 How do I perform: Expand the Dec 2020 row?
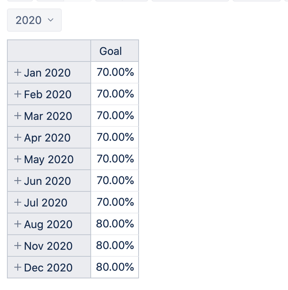click(18, 267)
